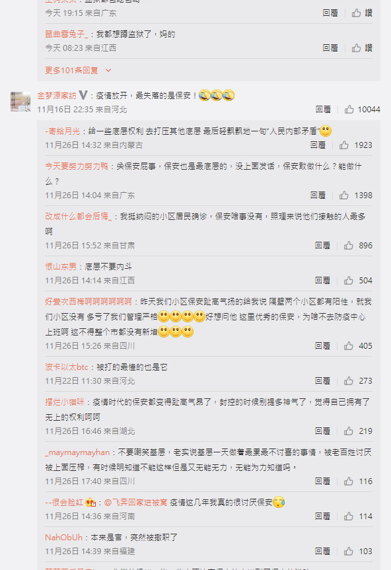This screenshot has width=391, height=570.
Task: Like the comment with 10044 likes
Action: coord(349,110)
